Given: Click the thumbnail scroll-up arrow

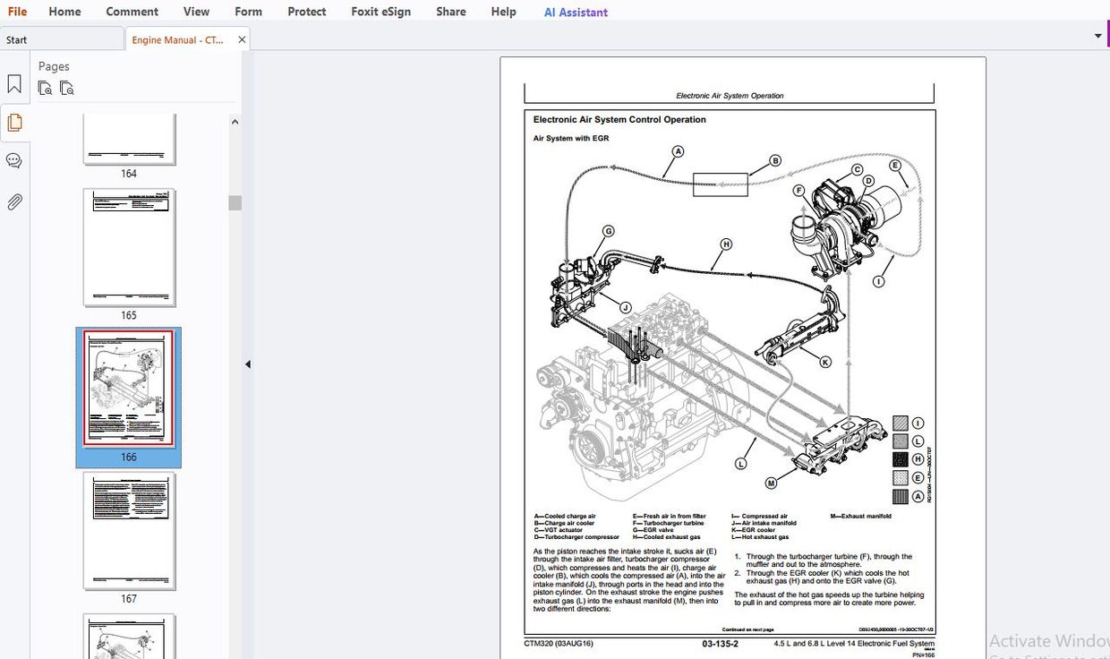Looking at the screenshot, I should point(235,122).
